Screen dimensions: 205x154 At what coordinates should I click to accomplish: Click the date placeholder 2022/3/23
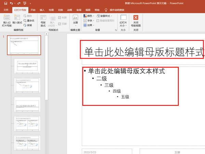[107, 152]
